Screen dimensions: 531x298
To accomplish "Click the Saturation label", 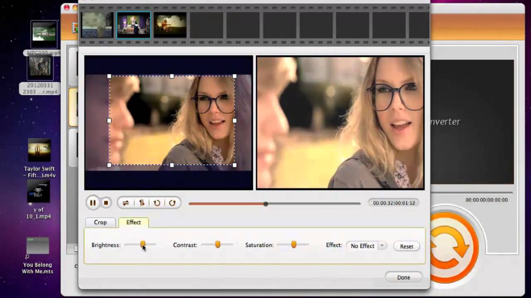I will pos(259,245).
